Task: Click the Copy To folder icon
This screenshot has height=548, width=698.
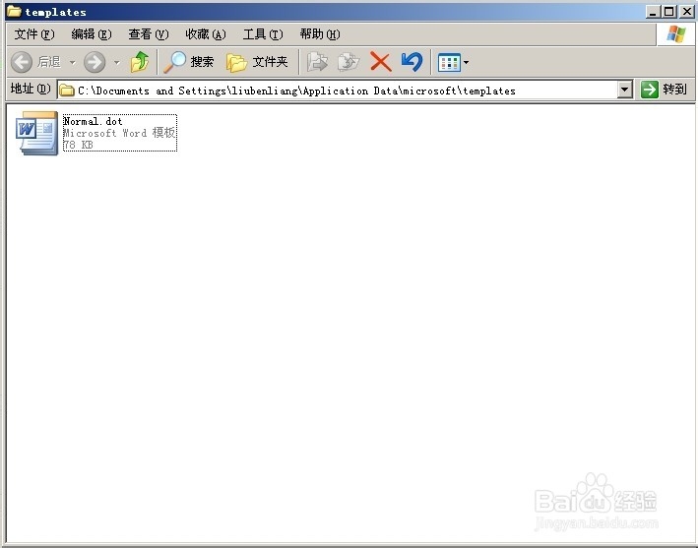Action: [x=349, y=62]
